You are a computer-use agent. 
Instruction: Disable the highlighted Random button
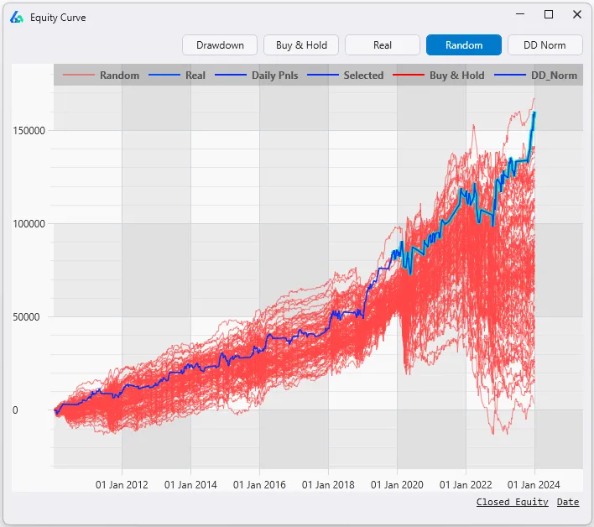coord(464,45)
